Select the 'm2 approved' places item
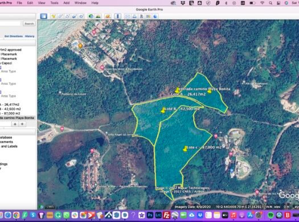The image size is (299, 222). tap(11, 50)
